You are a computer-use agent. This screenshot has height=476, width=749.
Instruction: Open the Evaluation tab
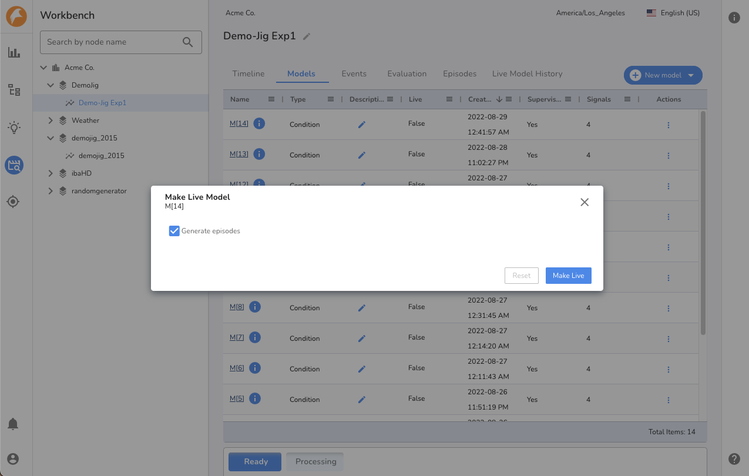pos(407,74)
